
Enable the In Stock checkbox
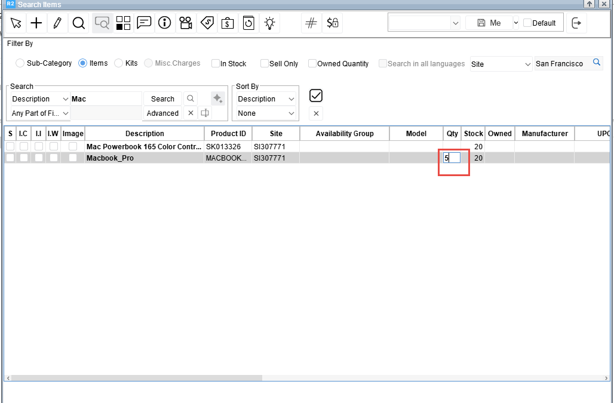[x=215, y=64]
